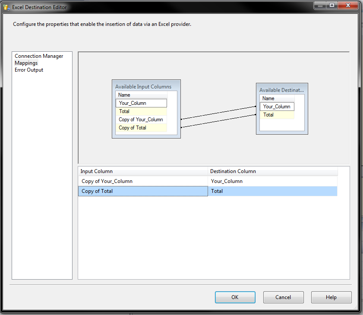Viewport: 363px width, 315px height.
Task: Select Copy of Your_Column input column
Action: pos(141,119)
